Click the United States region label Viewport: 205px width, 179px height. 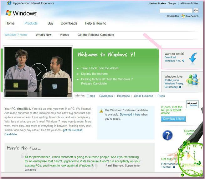tap(157, 3)
